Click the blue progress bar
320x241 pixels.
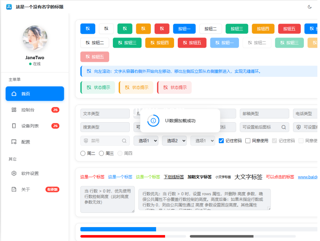click(199, 229)
